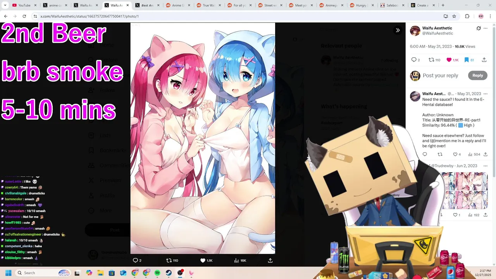Open site information icon in address bar
The image size is (496, 279).
35,16
